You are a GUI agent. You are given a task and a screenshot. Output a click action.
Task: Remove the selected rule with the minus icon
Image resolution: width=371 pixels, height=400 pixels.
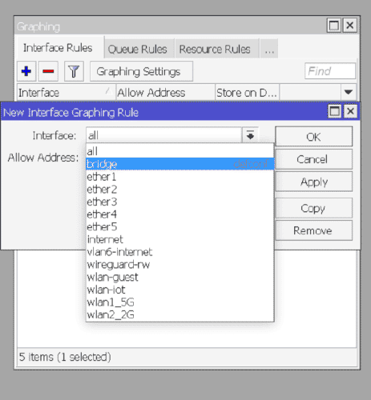coord(48,71)
